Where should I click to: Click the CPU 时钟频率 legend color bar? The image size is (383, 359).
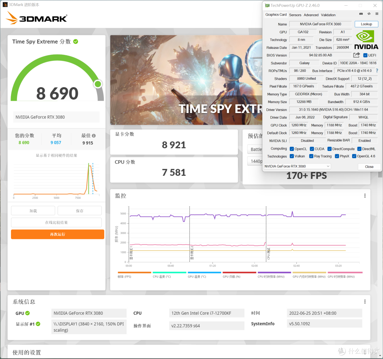click(x=274, y=273)
